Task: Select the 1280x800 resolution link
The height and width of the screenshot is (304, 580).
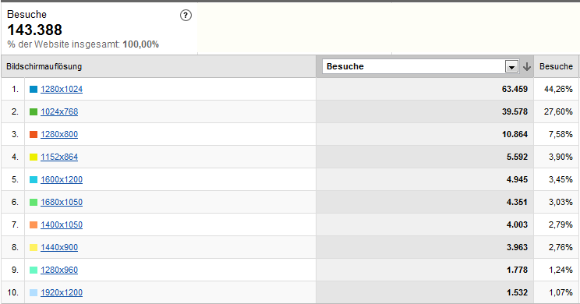Action: coord(59,134)
